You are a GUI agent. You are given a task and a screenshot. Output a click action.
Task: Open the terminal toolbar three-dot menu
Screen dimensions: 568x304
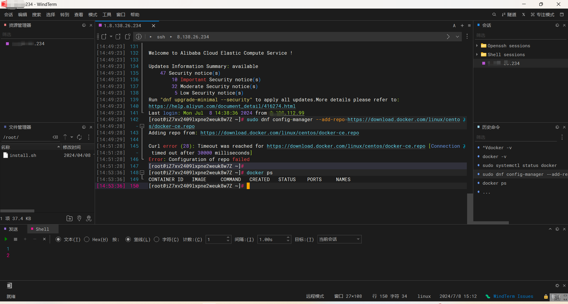pyautogui.click(x=467, y=36)
